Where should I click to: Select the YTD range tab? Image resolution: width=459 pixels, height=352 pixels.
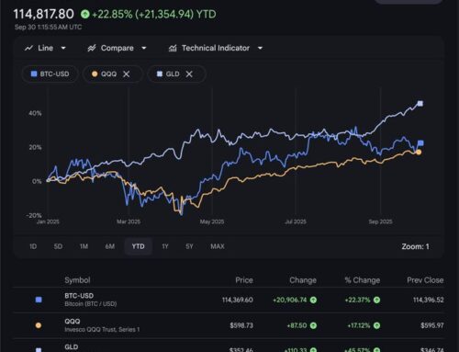[x=139, y=246]
